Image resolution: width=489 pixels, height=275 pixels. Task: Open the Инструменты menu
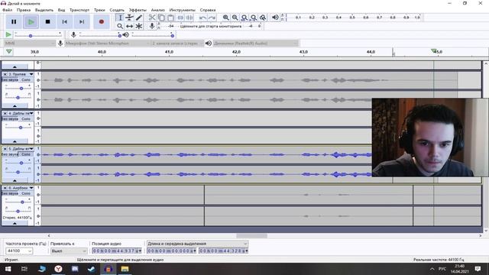(x=182, y=10)
